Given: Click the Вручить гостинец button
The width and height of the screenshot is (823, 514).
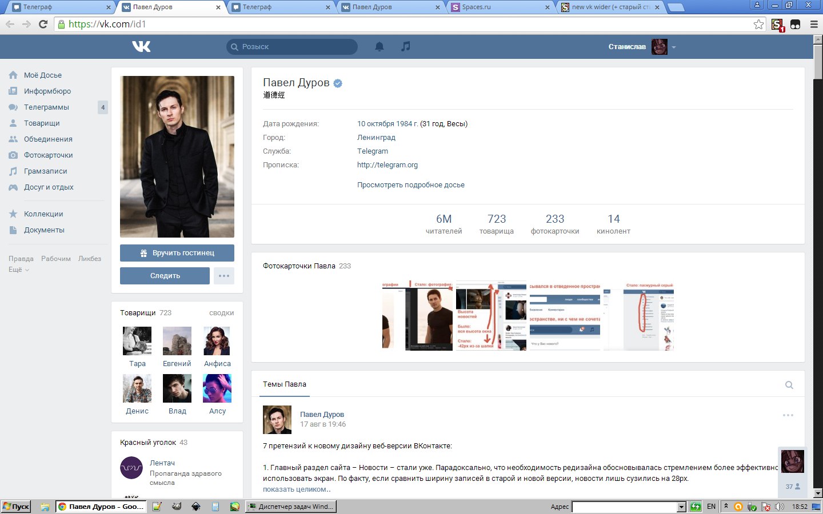Looking at the screenshot, I should point(177,252).
